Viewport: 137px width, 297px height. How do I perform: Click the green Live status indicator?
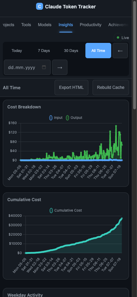click(x=118, y=38)
